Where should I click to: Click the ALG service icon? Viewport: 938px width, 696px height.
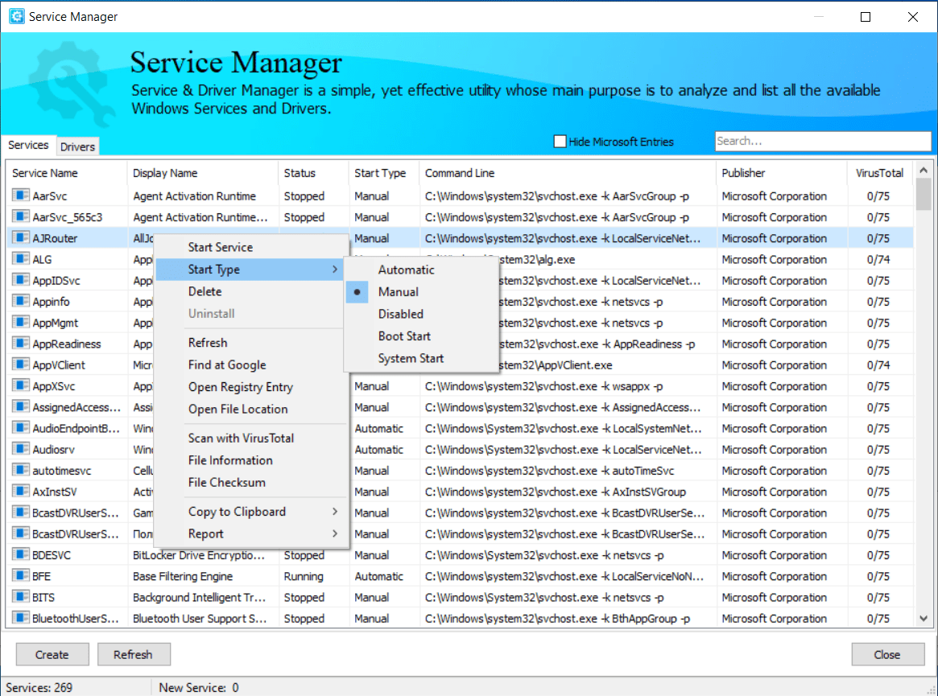[21, 259]
